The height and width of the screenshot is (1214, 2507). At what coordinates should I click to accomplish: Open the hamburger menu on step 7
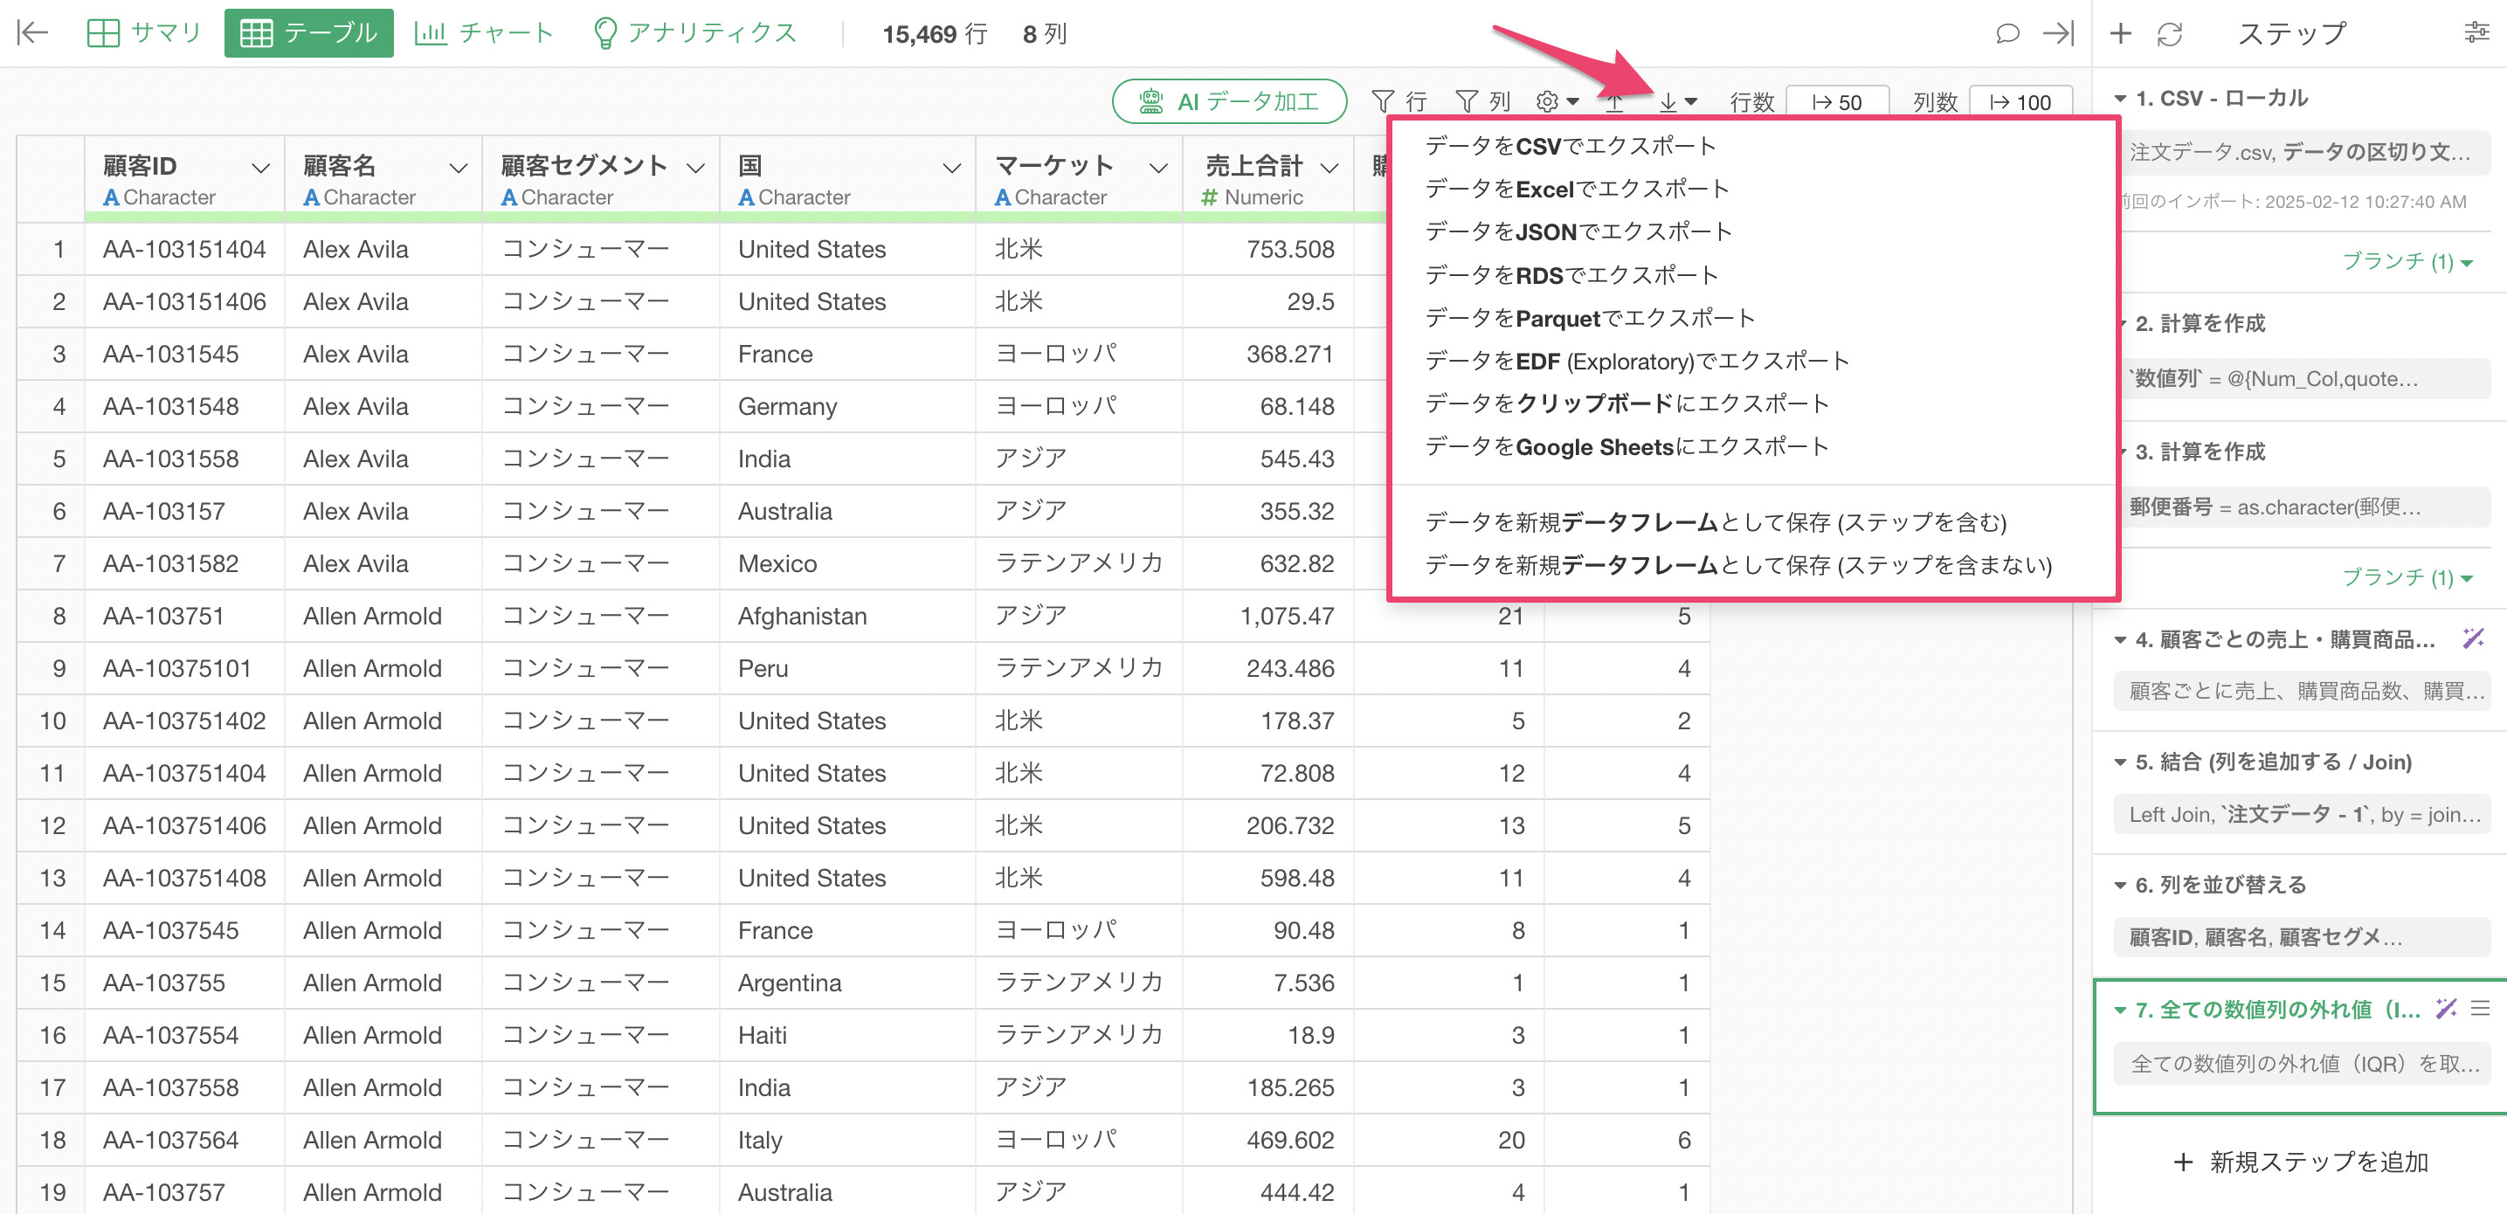(2481, 1009)
